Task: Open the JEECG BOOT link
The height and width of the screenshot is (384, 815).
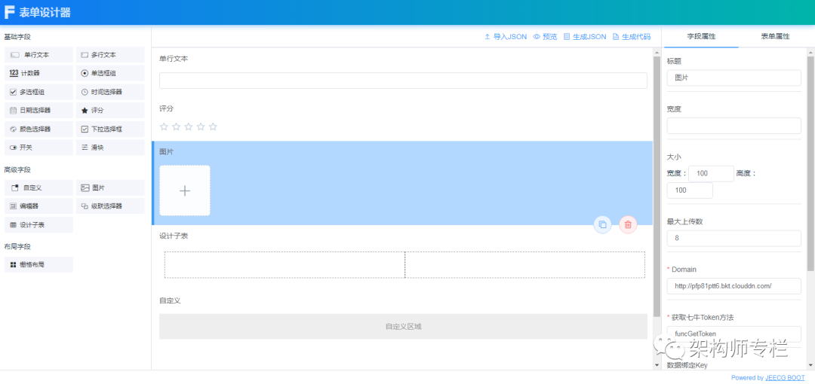Action: tap(785, 378)
